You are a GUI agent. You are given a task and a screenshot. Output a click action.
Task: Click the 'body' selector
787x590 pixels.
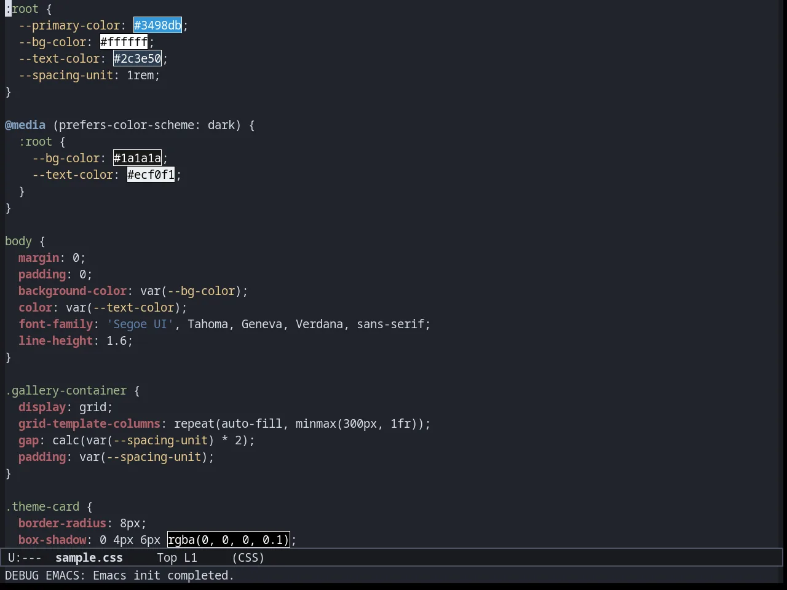[18, 241]
